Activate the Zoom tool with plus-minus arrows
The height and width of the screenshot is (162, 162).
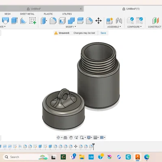tap(76, 138)
